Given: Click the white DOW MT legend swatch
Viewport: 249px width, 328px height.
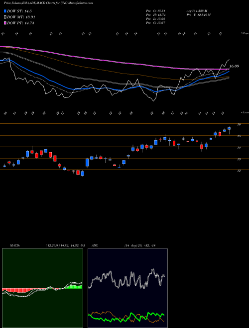Looking at the screenshot, I should 5,17.
